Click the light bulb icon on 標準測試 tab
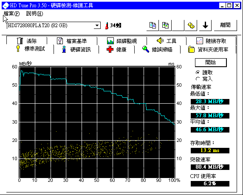The image size is (243, 195). tap(18, 48)
